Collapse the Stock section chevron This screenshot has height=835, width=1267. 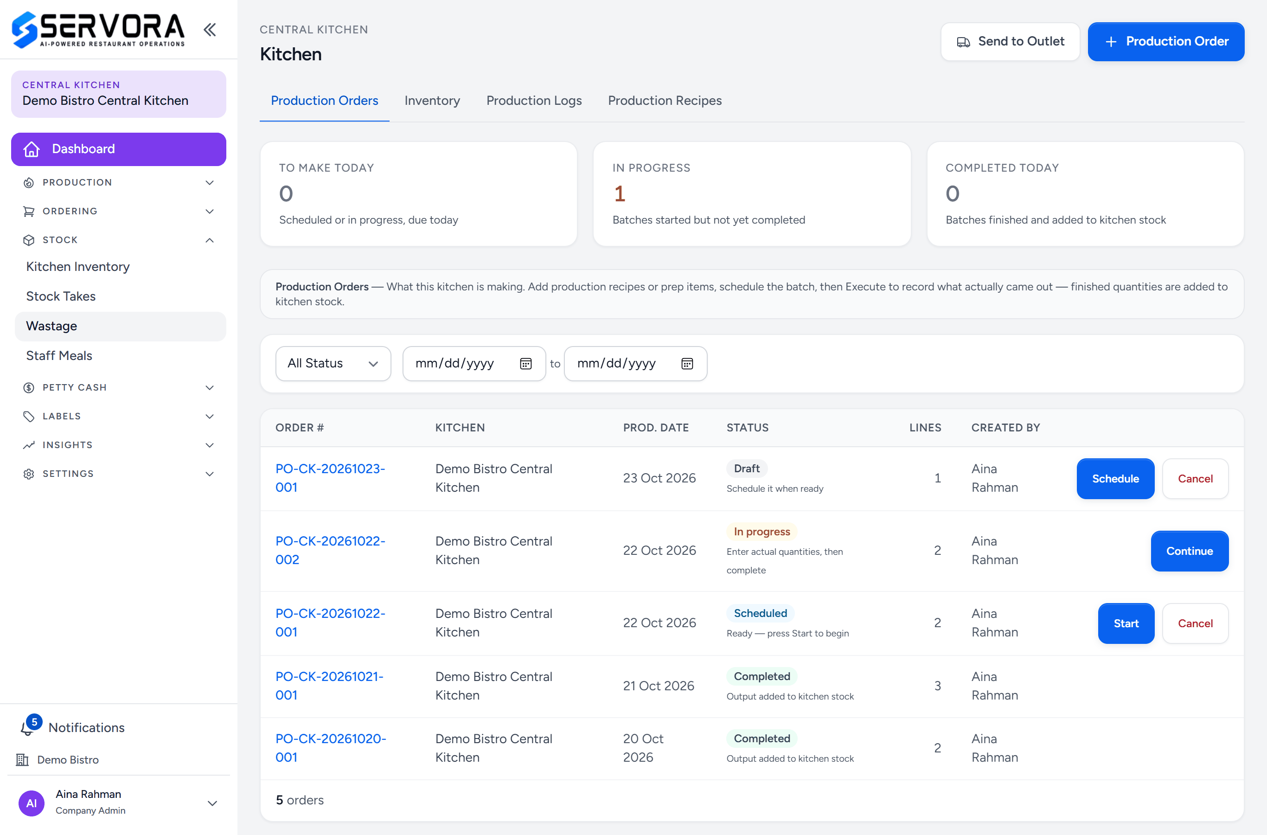210,240
